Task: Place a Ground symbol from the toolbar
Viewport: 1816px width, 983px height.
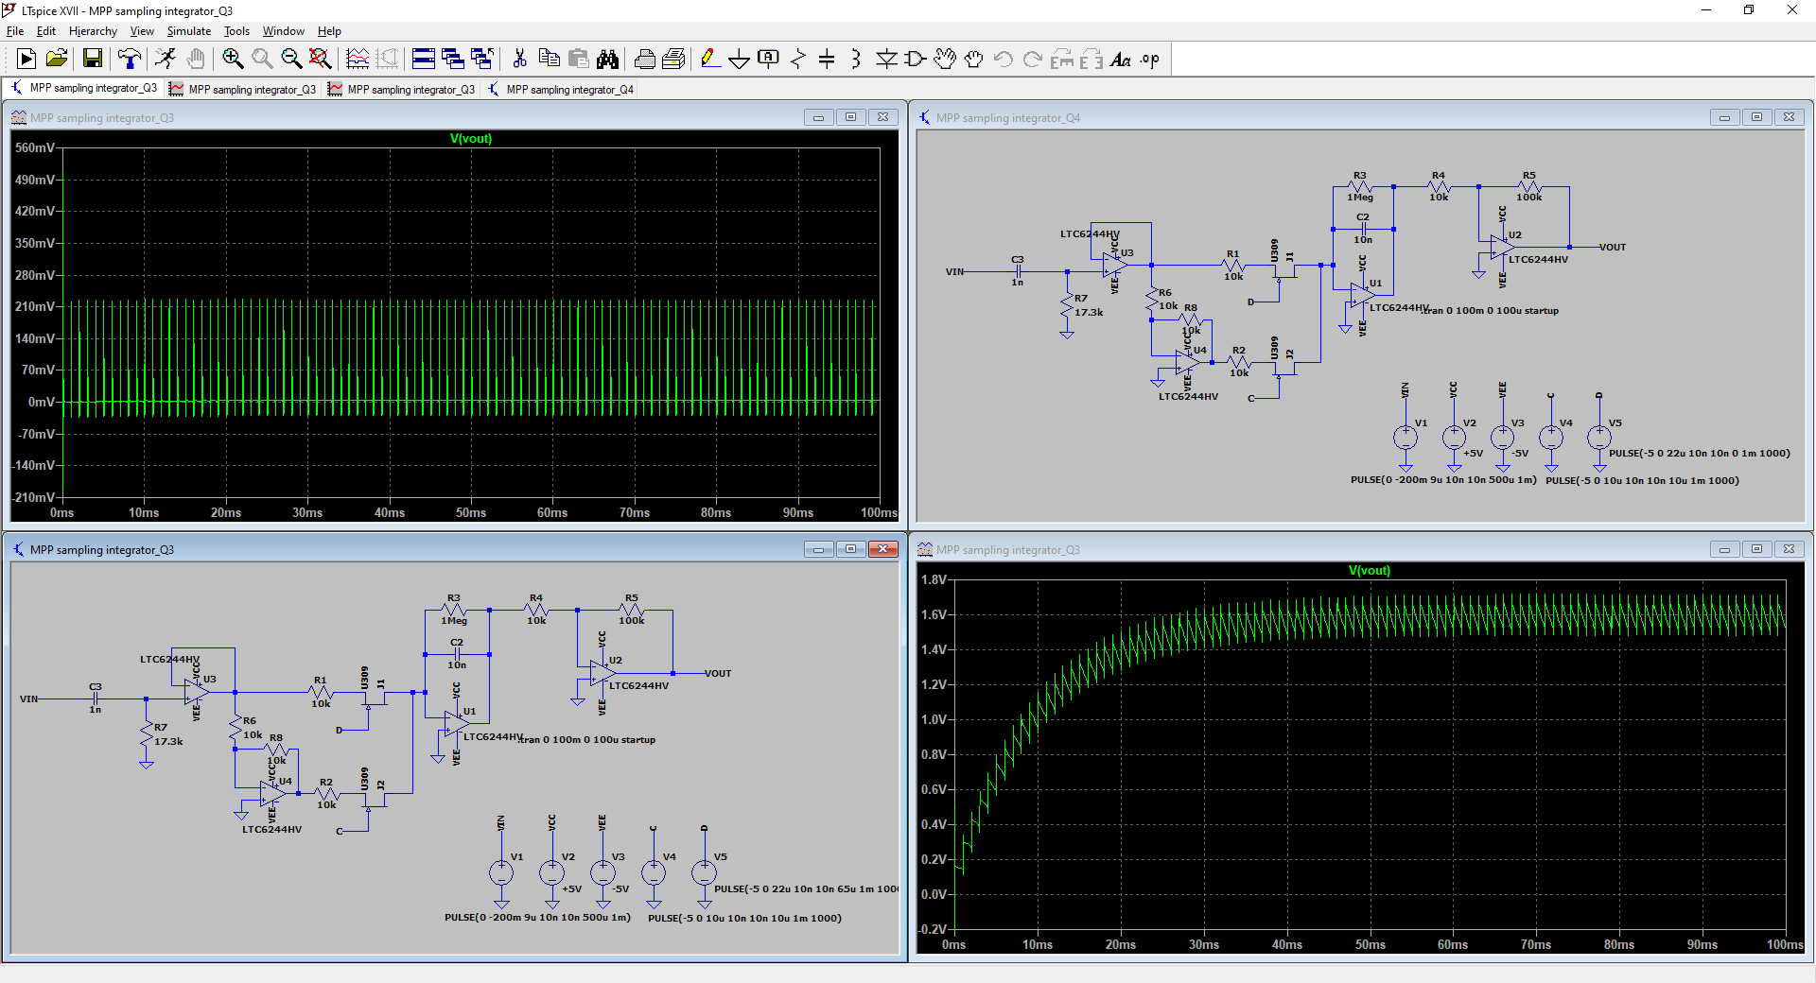Action: point(739,60)
